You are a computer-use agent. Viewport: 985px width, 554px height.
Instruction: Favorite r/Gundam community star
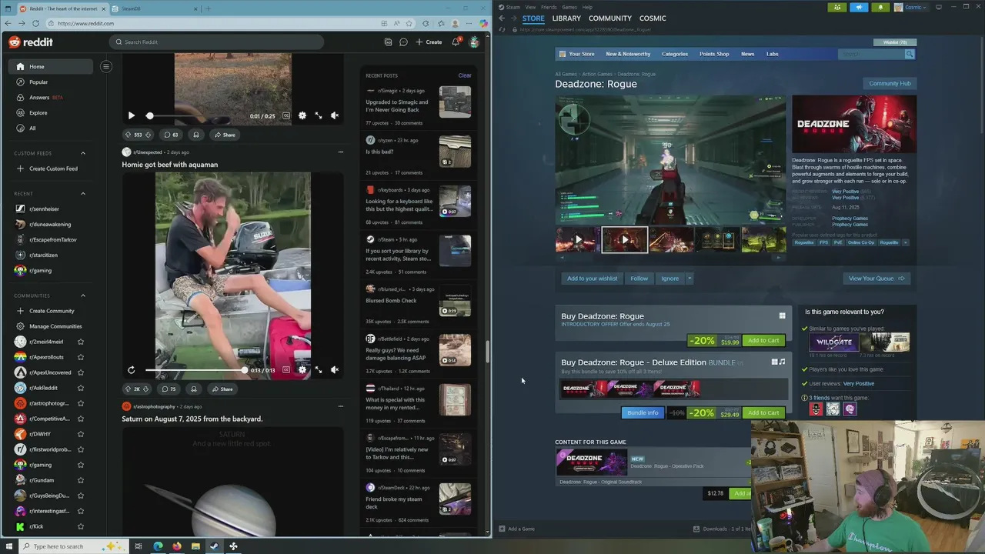pos(81,480)
